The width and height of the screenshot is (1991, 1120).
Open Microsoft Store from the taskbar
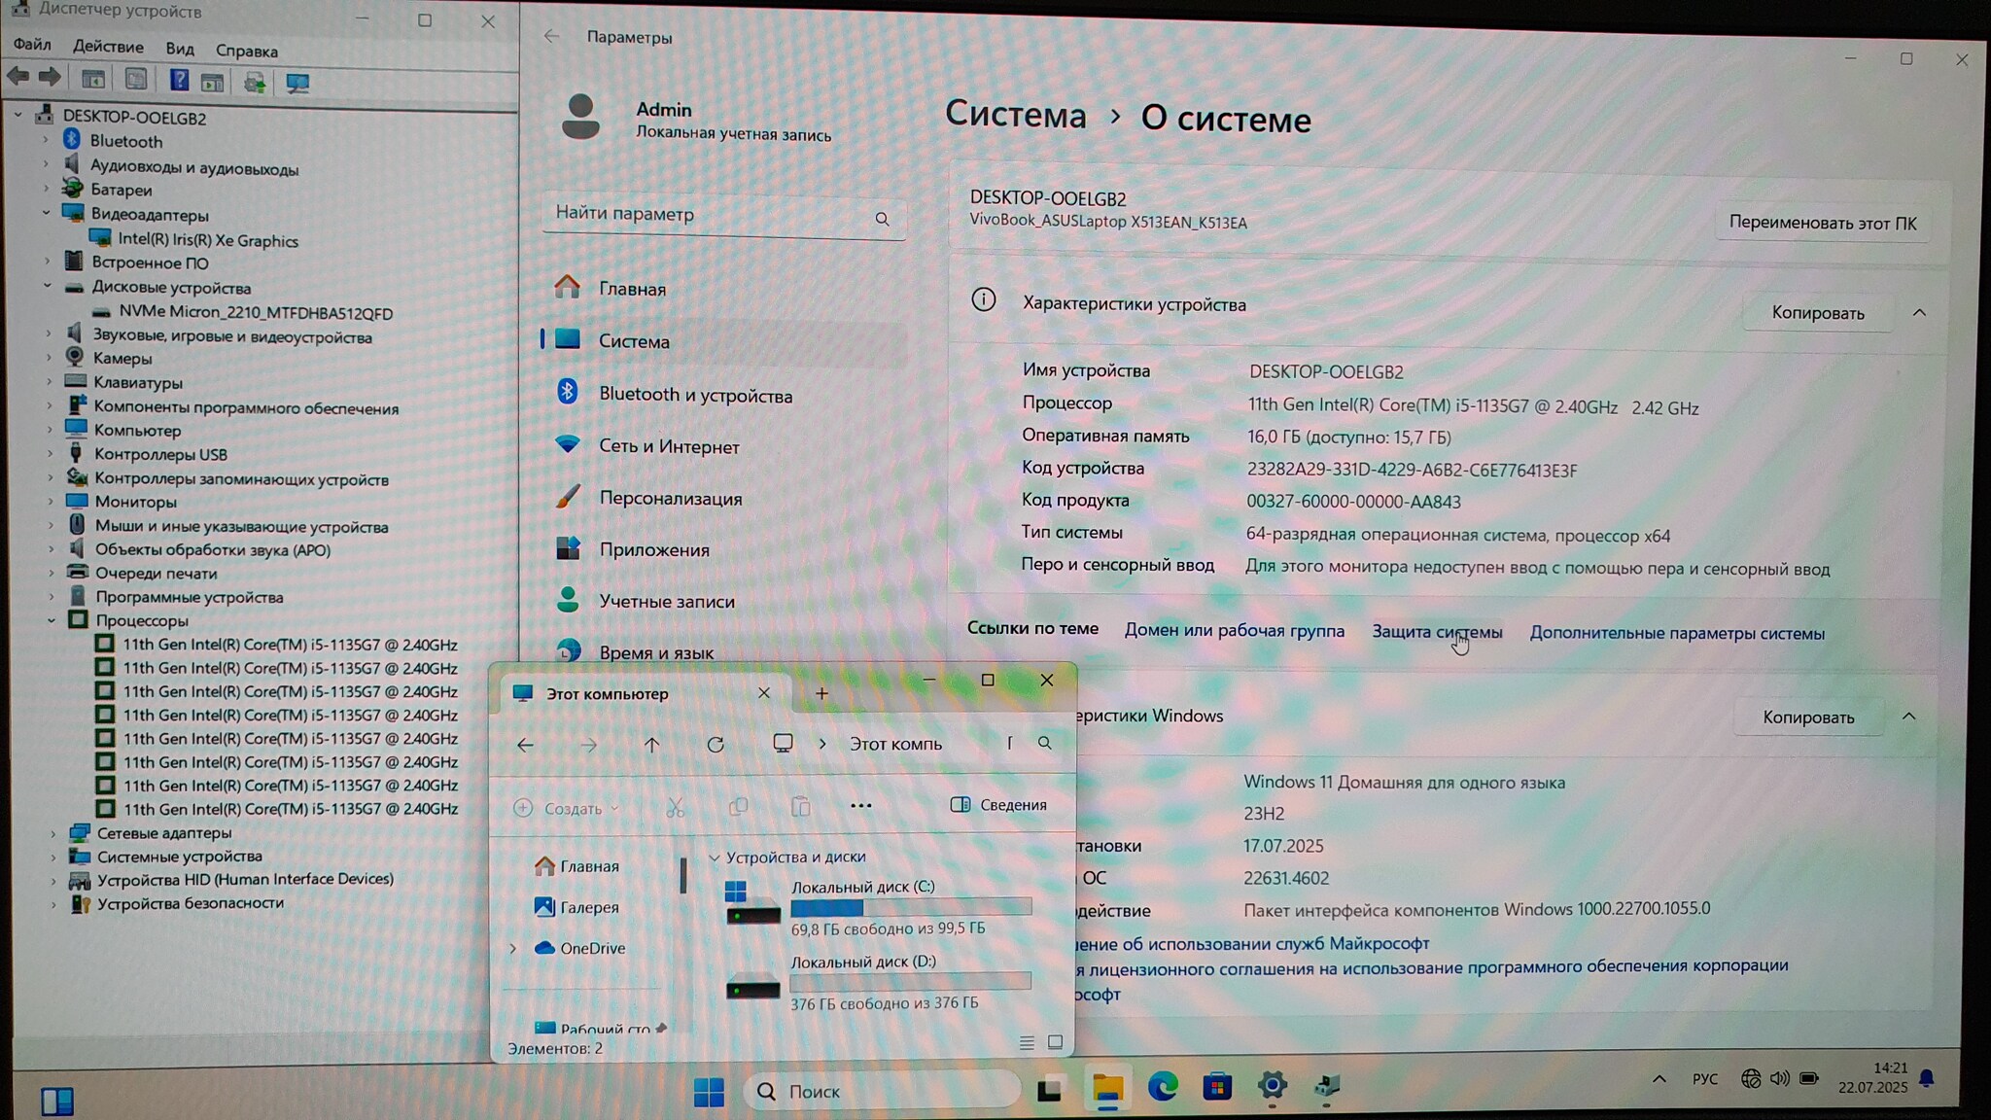1217,1086
